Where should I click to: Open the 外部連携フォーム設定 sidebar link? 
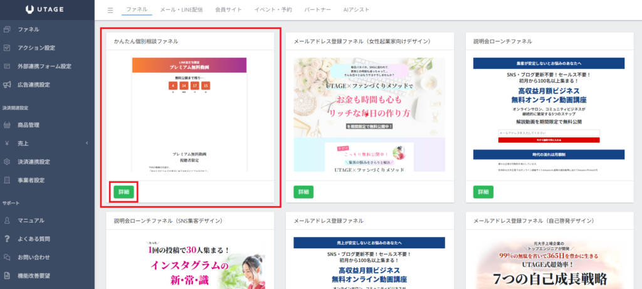click(44, 66)
